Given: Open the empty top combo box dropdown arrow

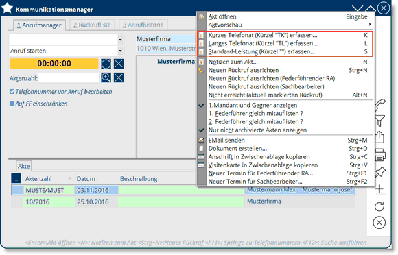Looking at the screenshot, I should click(x=120, y=40).
